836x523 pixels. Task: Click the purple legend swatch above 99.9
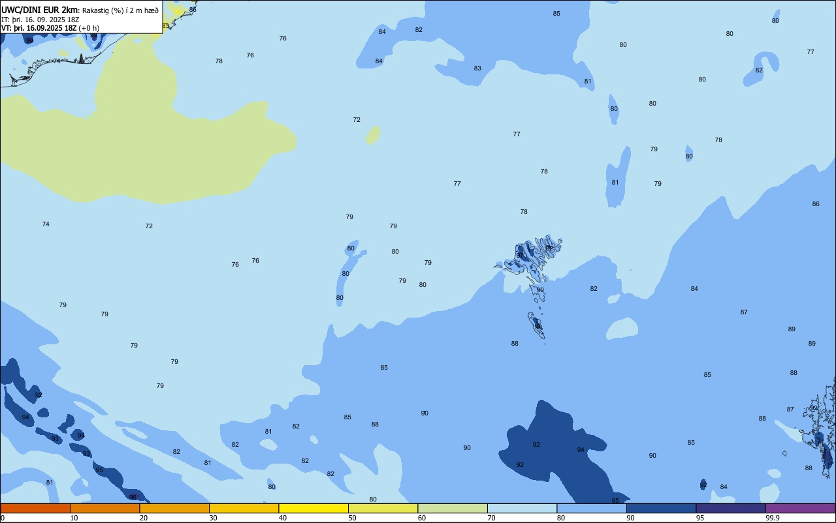tap(800, 508)
